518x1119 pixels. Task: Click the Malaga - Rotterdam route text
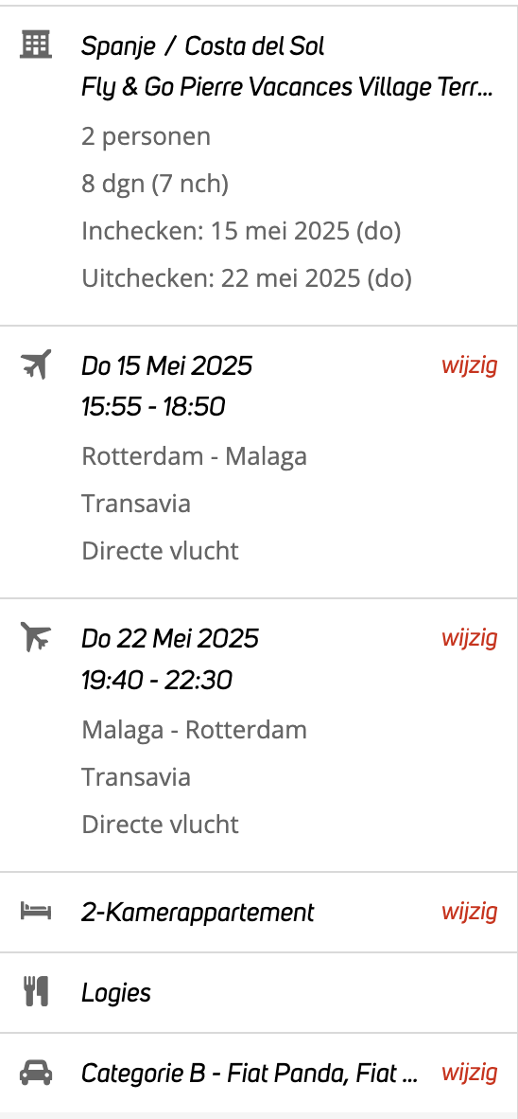[x=195, y=730]
